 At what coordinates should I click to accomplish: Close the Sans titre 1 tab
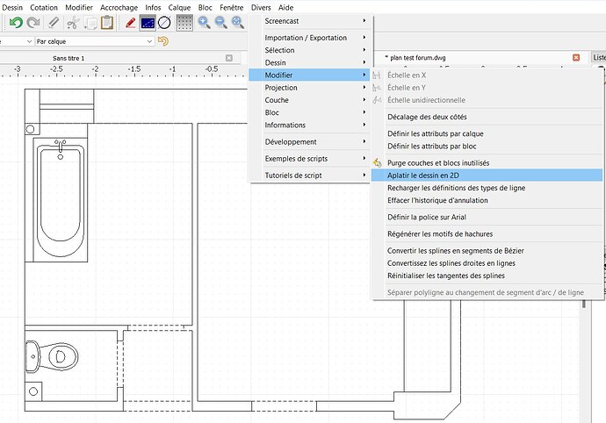point(229,58)
